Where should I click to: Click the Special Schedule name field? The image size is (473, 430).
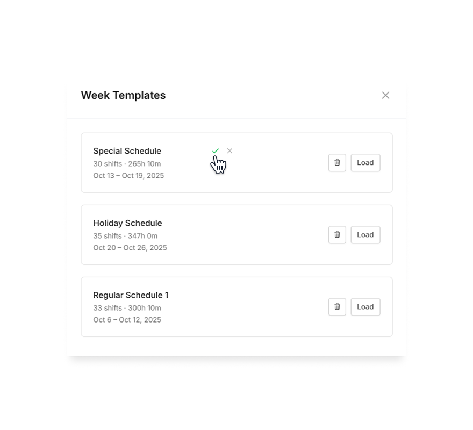127,151
